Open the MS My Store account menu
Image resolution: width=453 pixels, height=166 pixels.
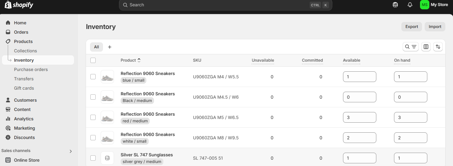coord(434,5)
